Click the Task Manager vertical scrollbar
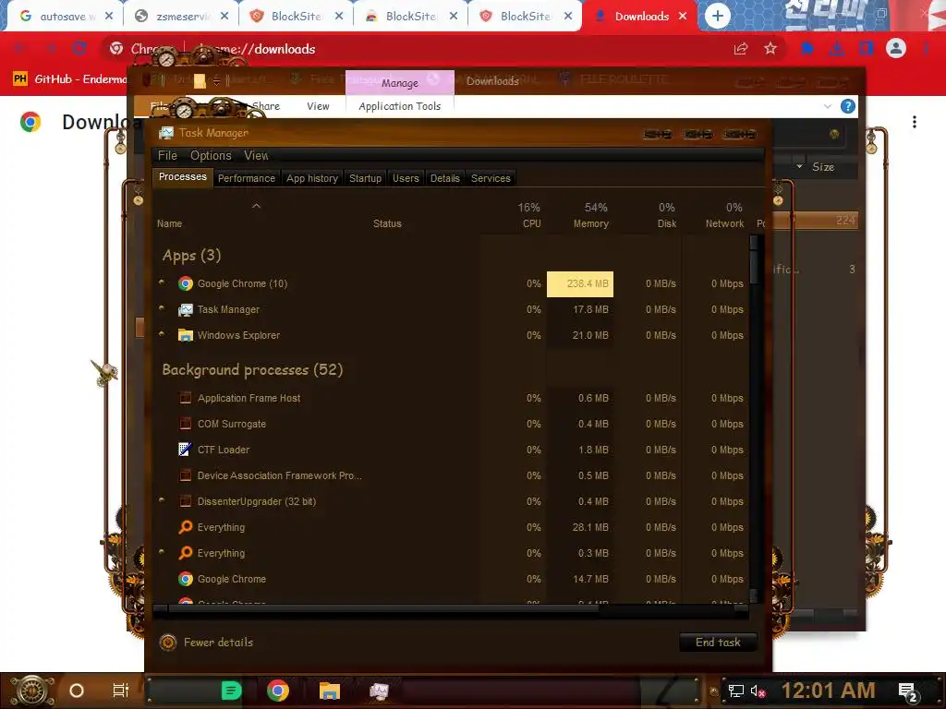This screenshot has width=946, height=709. click(x=754, y=418)
